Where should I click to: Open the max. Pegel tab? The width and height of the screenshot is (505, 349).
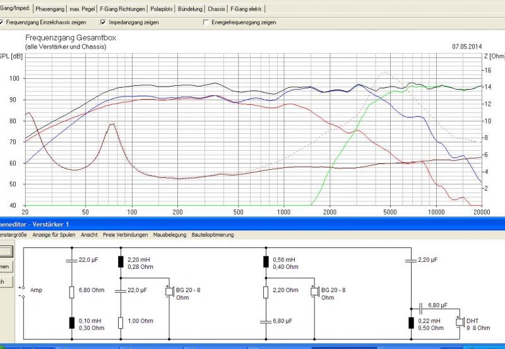pyautogui.click(x=82, y=9)
